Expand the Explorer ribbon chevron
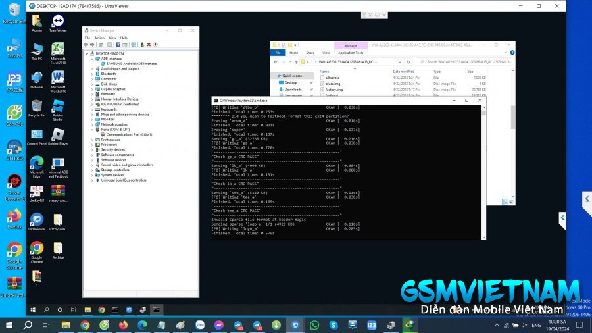 pos(506,53)
